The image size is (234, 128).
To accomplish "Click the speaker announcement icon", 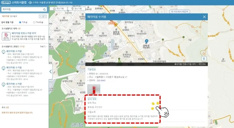I will (x=30, y=3).
